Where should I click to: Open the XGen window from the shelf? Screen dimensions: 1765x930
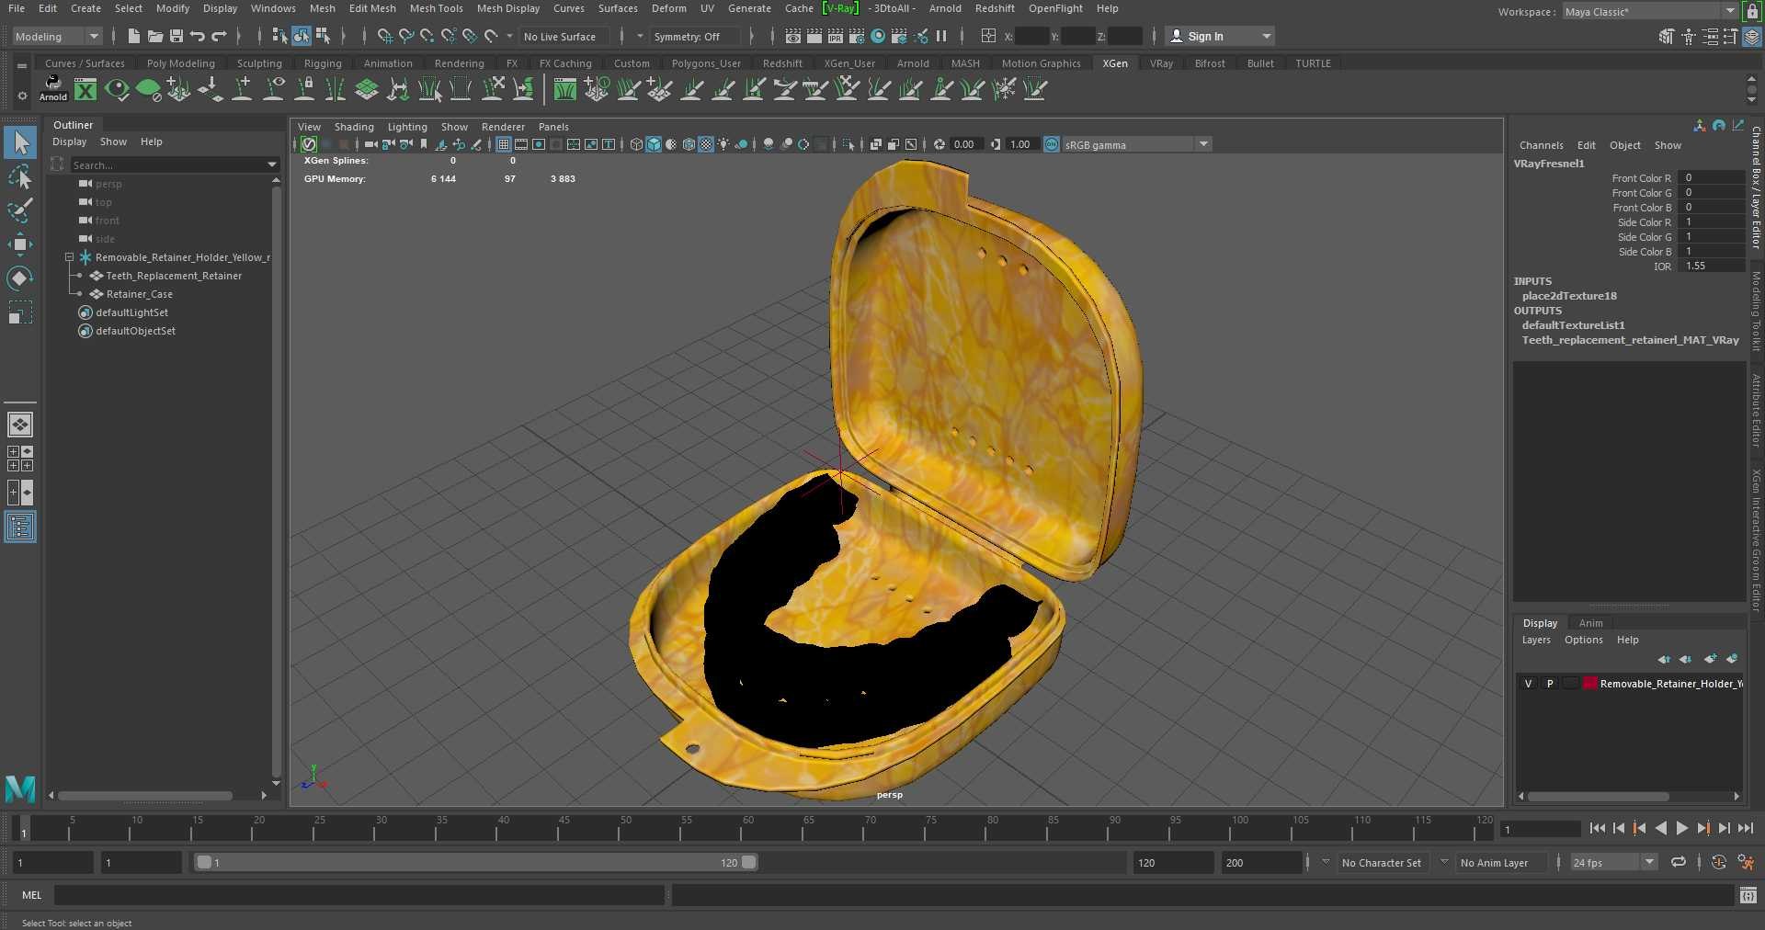85,89
